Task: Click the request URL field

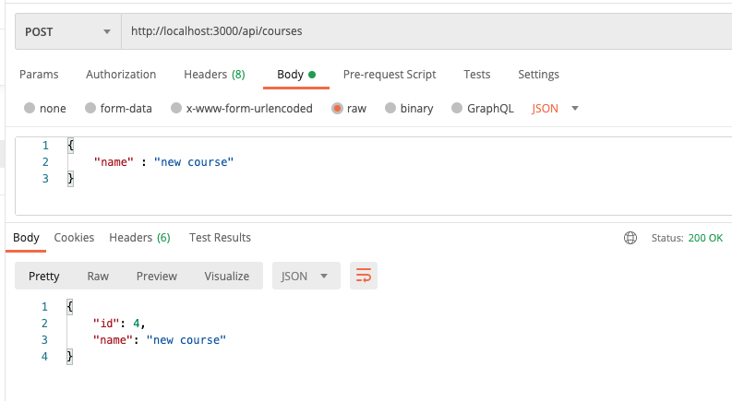Action: (x=426, y=31)
